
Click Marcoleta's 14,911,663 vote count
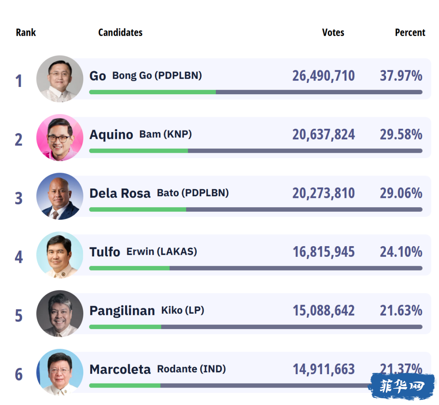324,369
